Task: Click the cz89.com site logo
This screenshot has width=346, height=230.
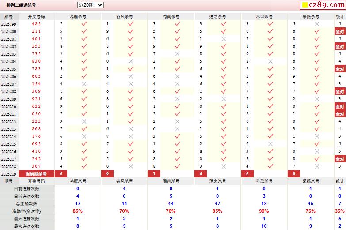Action: click(x=323, y=4)
